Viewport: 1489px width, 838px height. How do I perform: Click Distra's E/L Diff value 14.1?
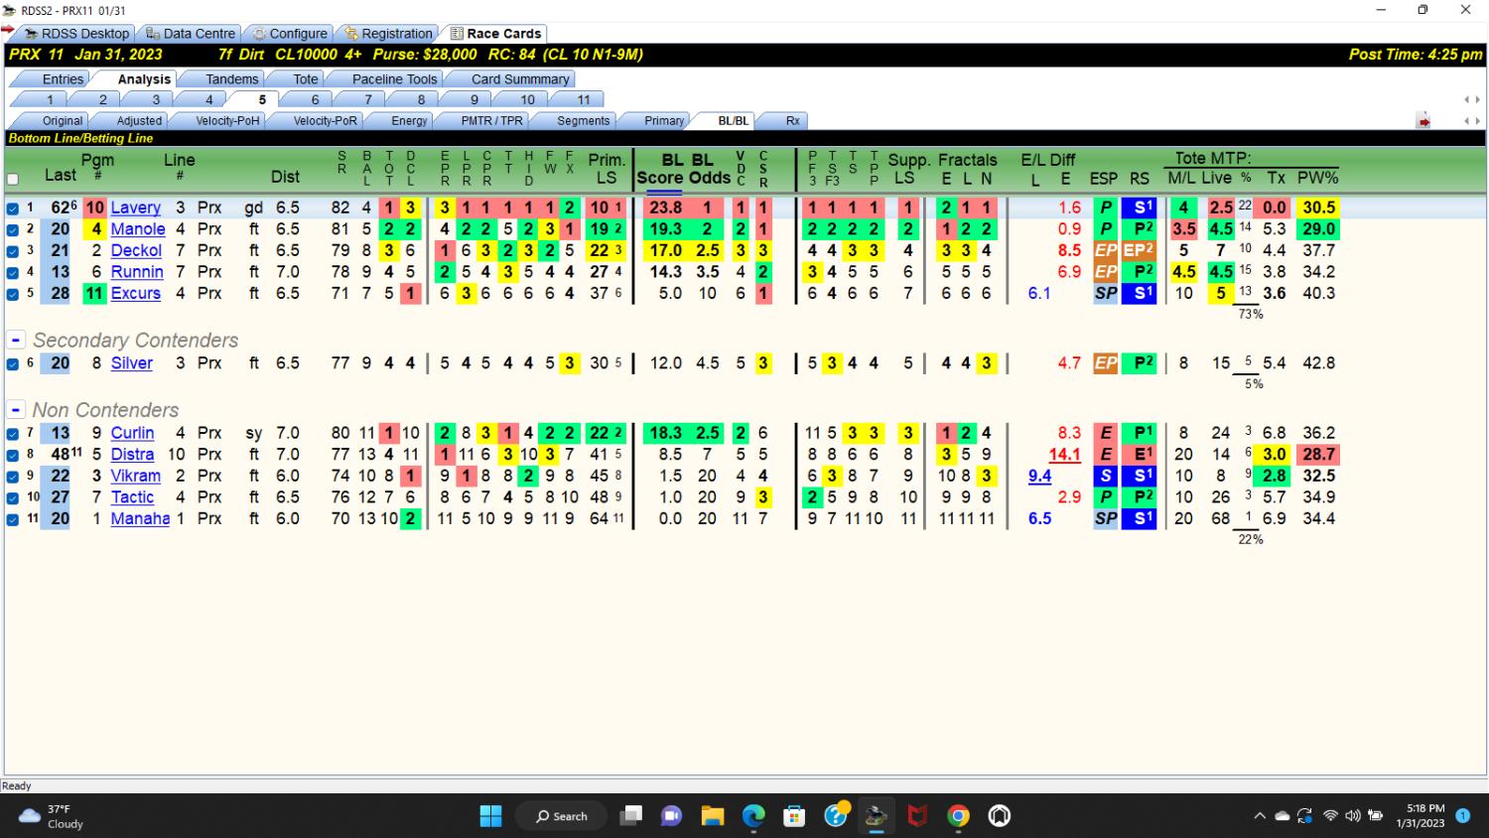(x=1064, y=454)
